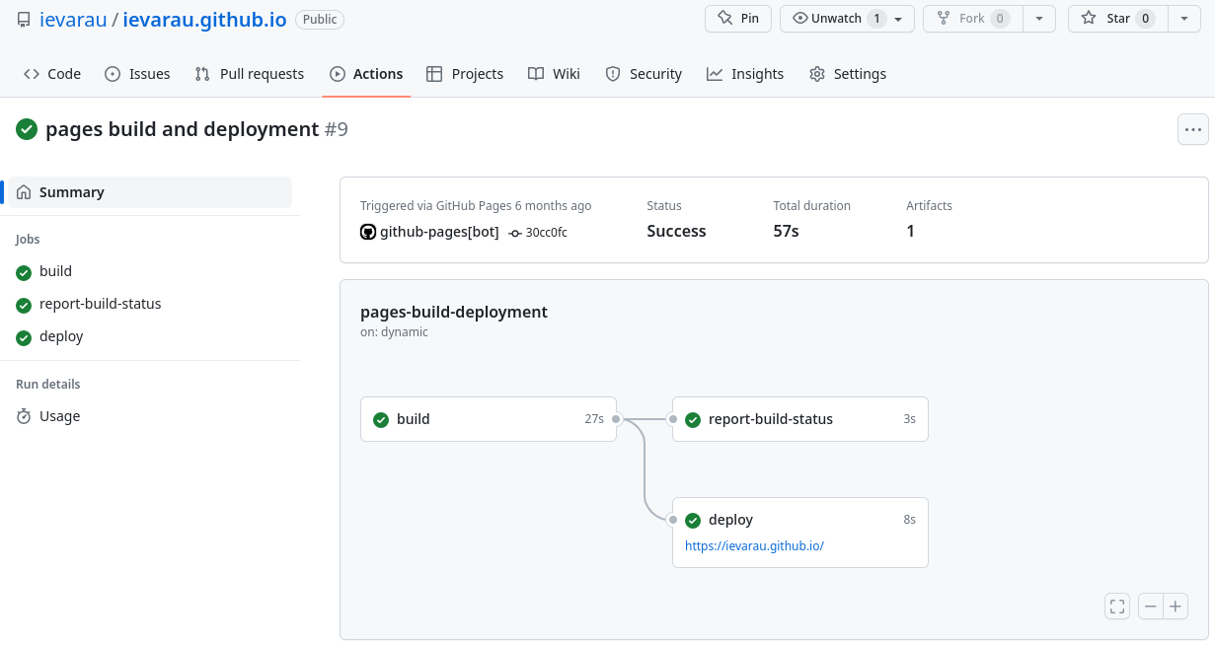Click the green check on the deploy graph node

click(693, 520)
